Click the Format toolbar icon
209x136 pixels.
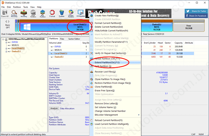(53, 13)
